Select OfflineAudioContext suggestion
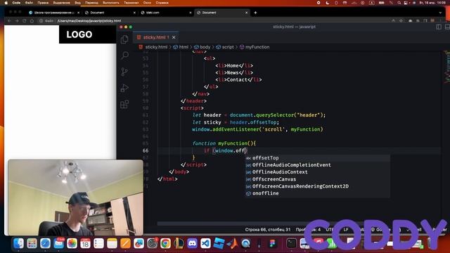The image size is (450, 253). pyautogui.click(x=317, y=171)
